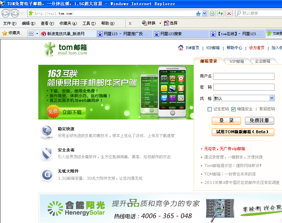The image size is (282, 223).
Task: Click the tom邮箱 logo
Action: pos(66,49)
